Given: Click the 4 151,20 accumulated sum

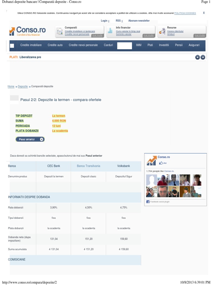Looking at the screenshot, I should click(x=88, y=249).
